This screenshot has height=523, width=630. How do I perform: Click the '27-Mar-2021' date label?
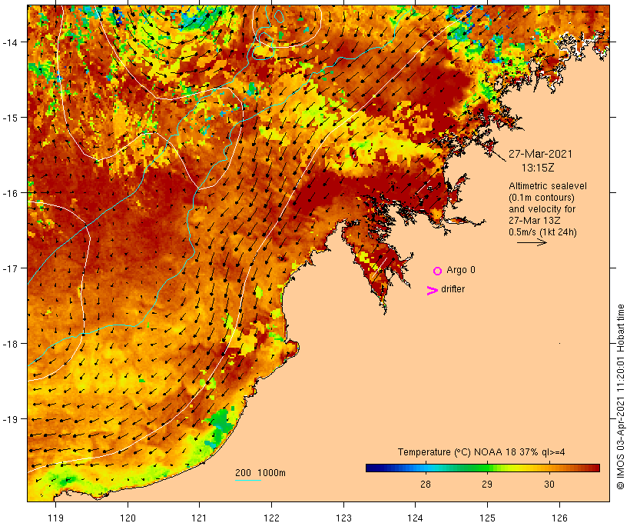point(540,154)
